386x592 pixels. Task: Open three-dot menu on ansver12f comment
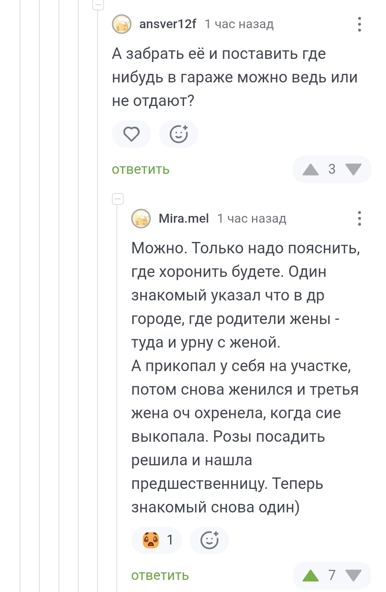[359, 24]
